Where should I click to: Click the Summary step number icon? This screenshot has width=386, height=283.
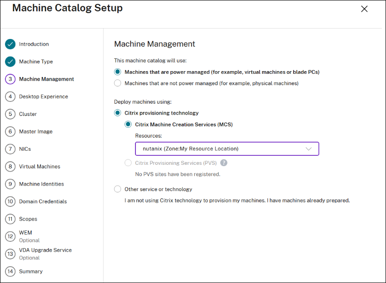(10, 271)
